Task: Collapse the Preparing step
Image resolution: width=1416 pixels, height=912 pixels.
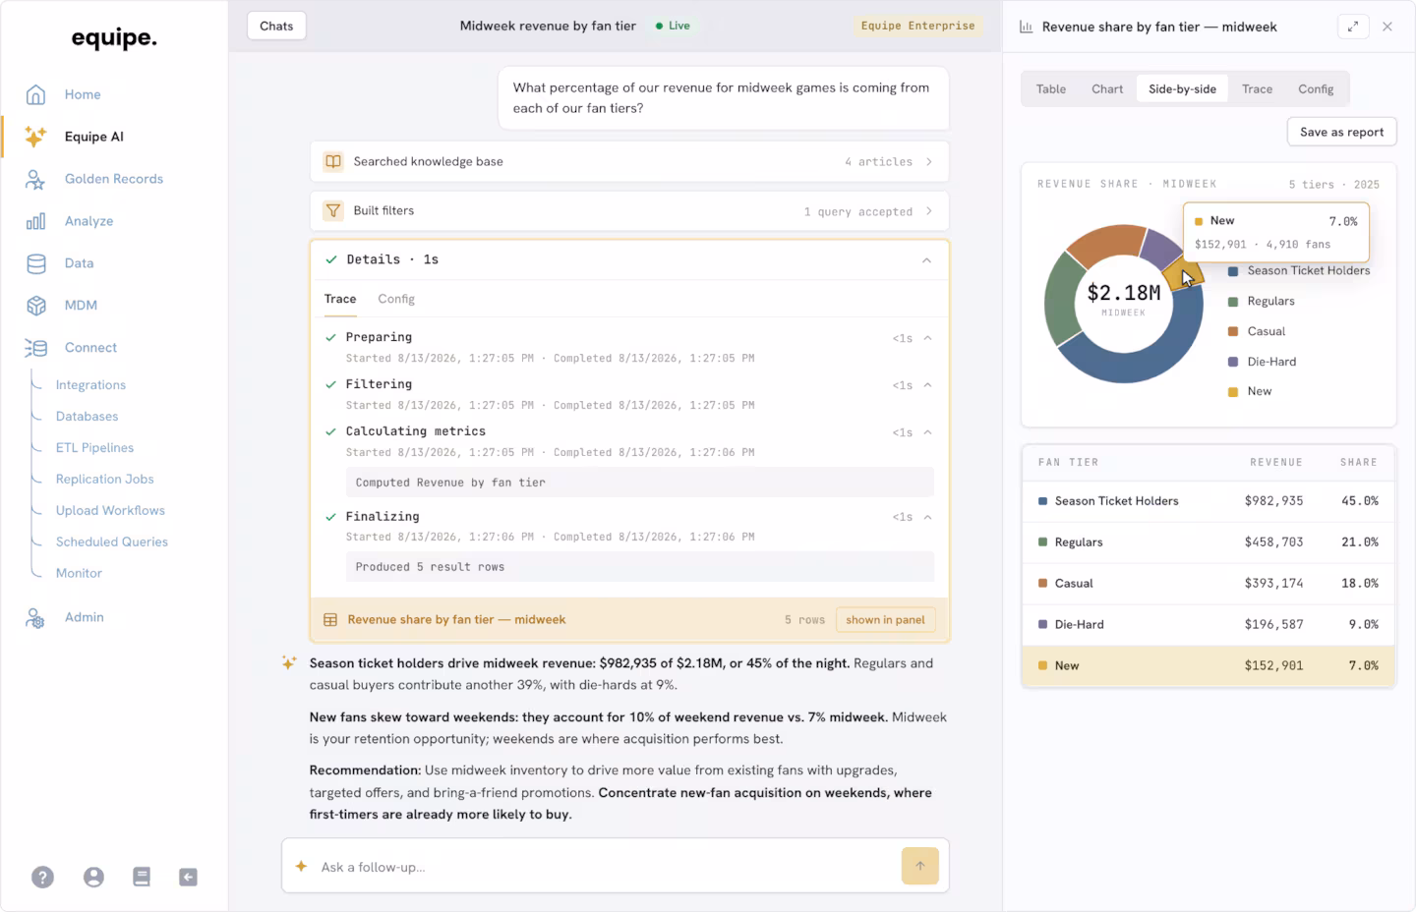Action: (x=927, y=338)
